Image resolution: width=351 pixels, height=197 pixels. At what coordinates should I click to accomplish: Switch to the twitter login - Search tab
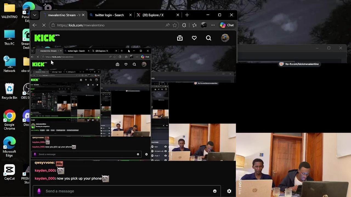coord(109,15)
